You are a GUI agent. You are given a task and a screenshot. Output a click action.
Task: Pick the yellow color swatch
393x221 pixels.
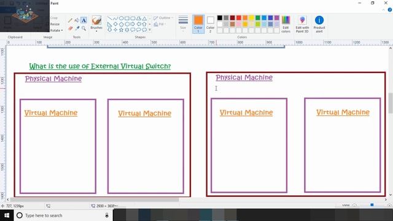251,18
